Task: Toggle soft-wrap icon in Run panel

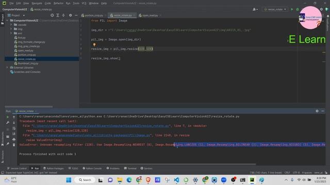Action: [14, 128]
